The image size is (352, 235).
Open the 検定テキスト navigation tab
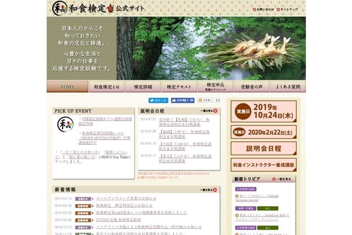[179, 86]
